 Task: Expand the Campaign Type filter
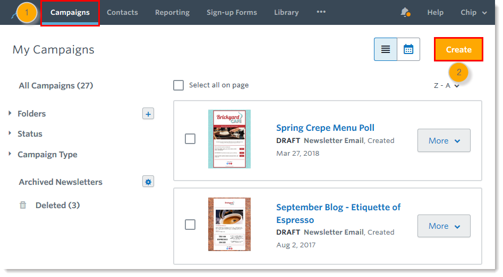coord(47,155)
